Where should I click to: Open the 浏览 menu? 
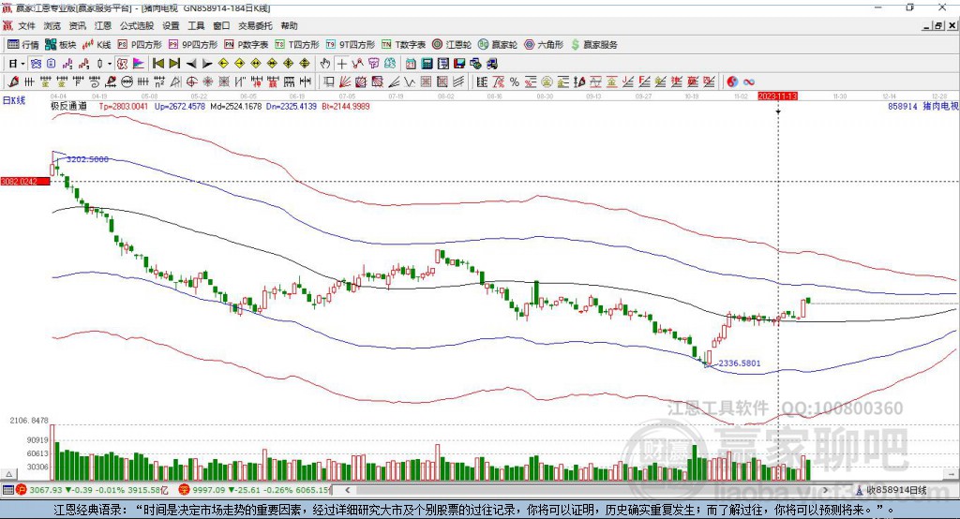tap(52, 25)
